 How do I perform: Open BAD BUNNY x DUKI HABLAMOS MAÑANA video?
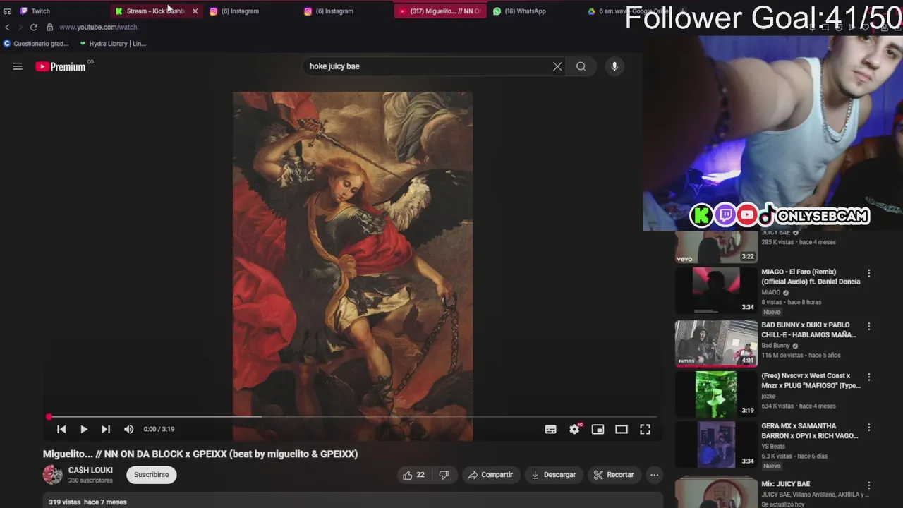click(808, 330)
